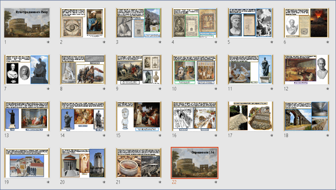Screen dimensions: 336x190
Task: Select slide 1 thumbnail titled Культура давнього Риму
Action: (27, 23)
